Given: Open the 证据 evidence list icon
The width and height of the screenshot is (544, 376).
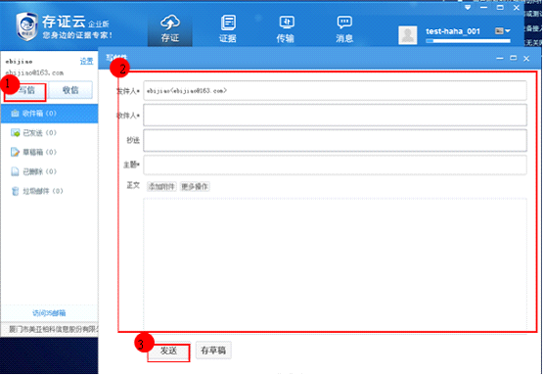Looking at the screenshot, I should coord(228,29).
